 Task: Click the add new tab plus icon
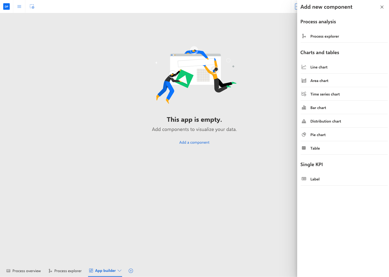(131, 271)
